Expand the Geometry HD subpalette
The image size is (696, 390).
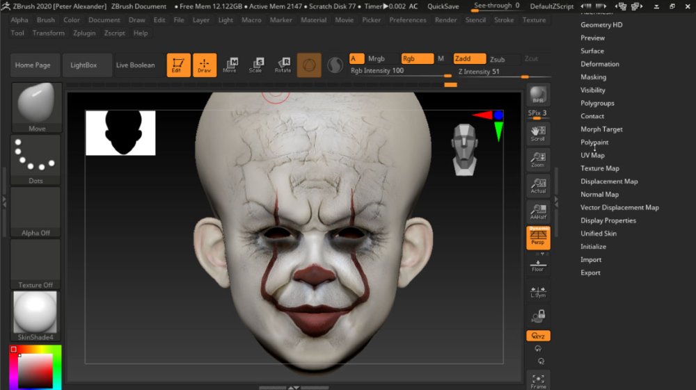601,25
